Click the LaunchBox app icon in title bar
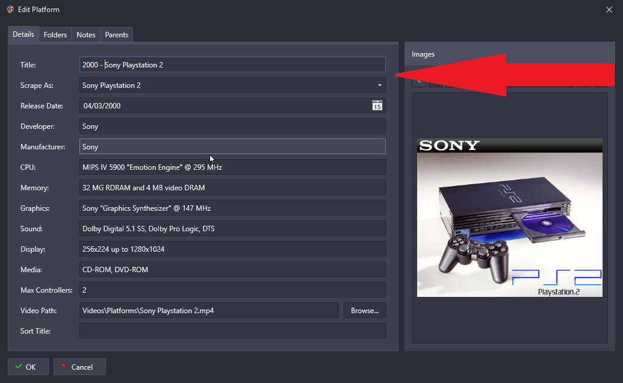This screenshot has width=623, height=383. (10, 9)
